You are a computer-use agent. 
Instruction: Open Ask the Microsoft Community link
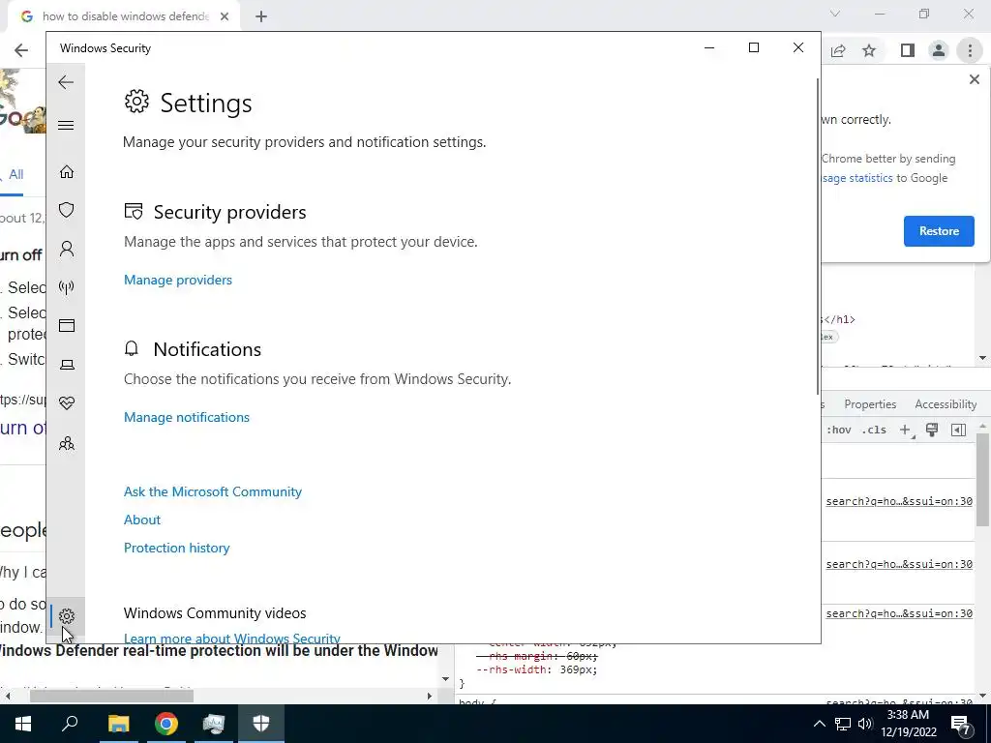click(x=212, y=491)
